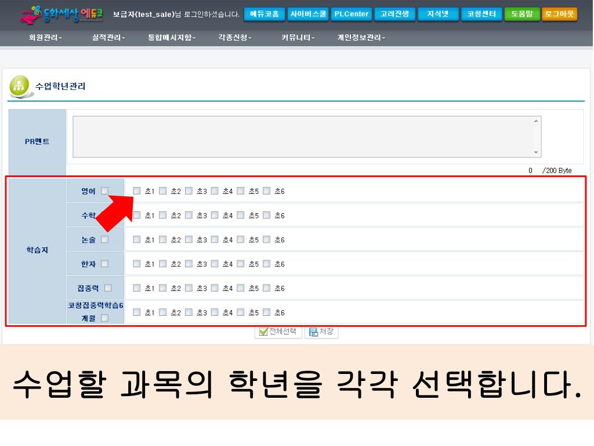Check 초2 in the 영어 row

[x=163, y=190]
